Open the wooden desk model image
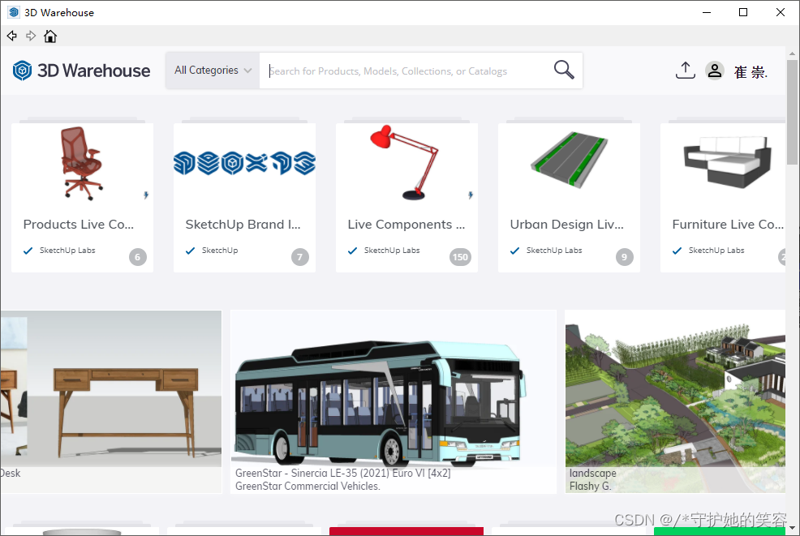 click(111, 388)
